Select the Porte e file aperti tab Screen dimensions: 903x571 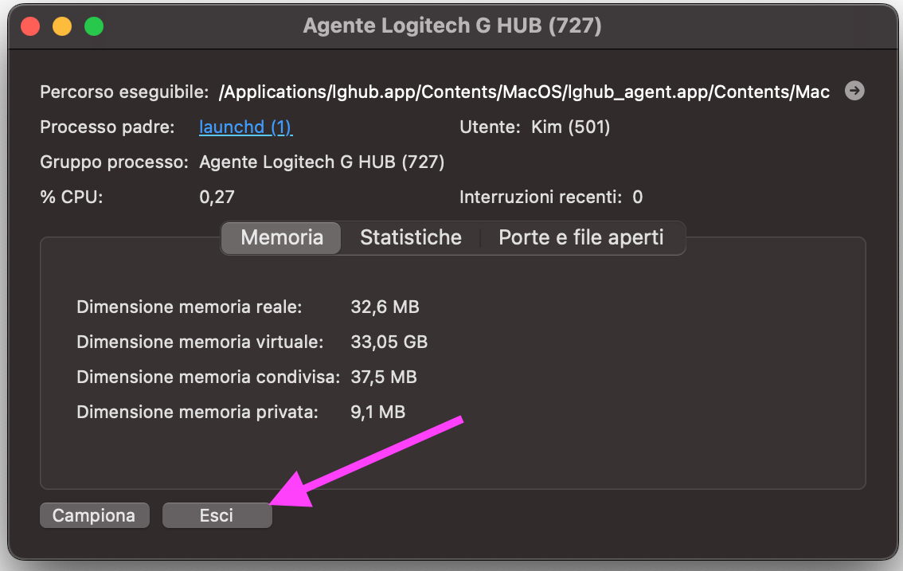pyautogui.click(x=581, y=237)
